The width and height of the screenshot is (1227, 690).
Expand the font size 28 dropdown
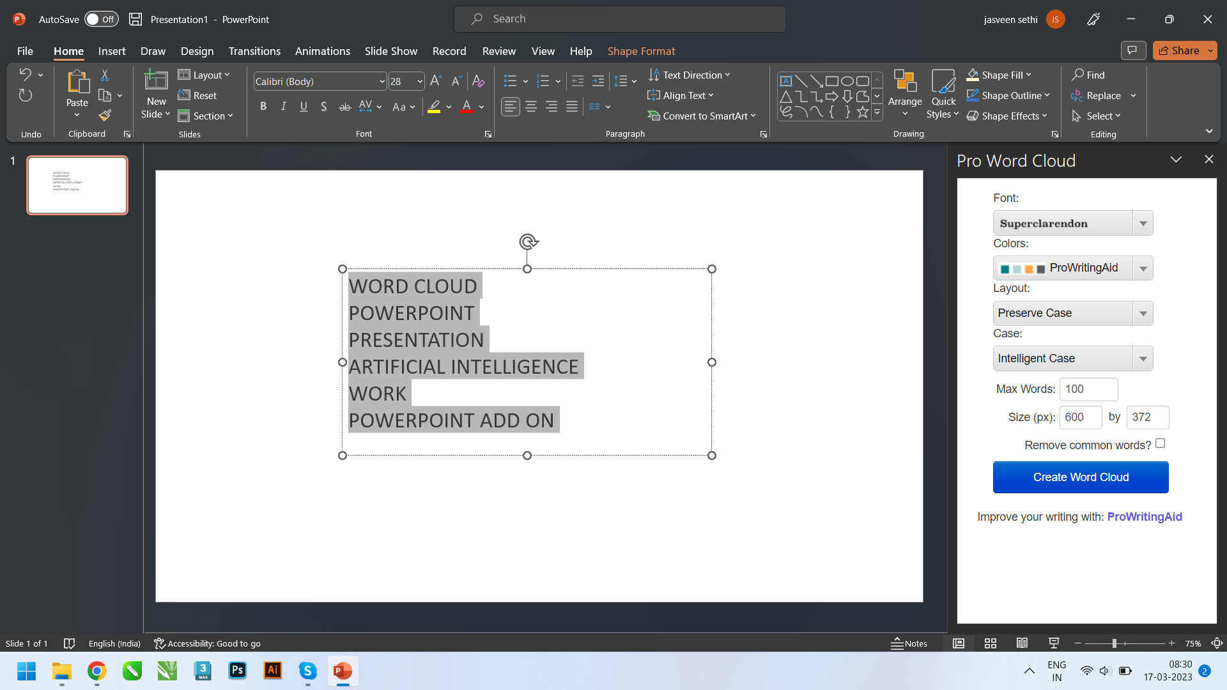point(420,81)
